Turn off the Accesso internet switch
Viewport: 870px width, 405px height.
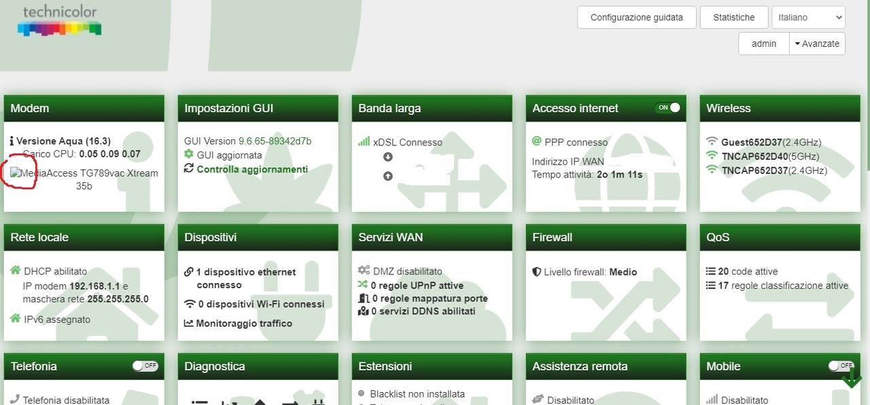tap(667, 107)
